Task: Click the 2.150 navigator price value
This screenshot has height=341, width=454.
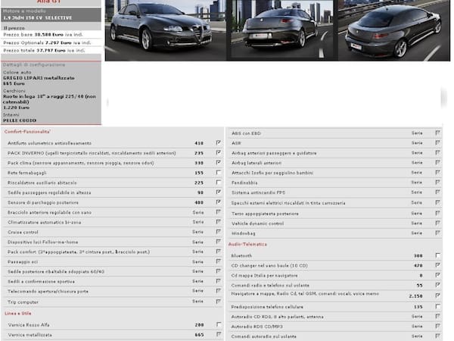Action: coord(415,296)
